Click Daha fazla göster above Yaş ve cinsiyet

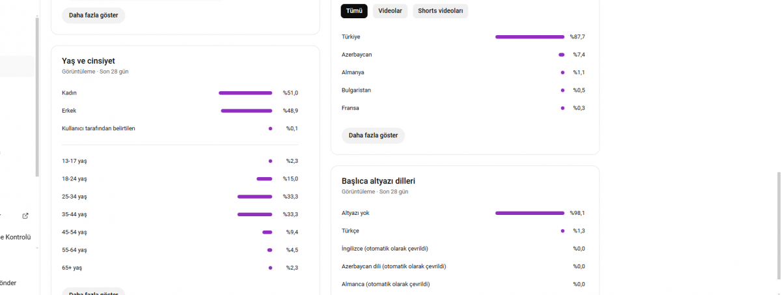[93, 15]
